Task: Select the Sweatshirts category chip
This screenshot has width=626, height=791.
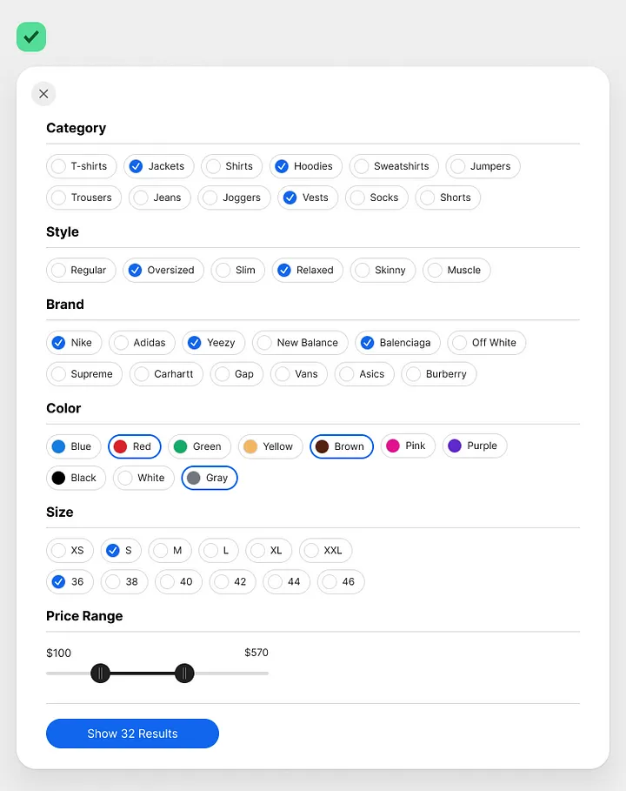Action: [394, 166]
